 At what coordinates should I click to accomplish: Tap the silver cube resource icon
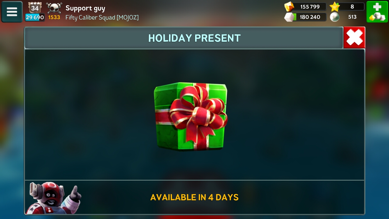click(x=290, y=17)
